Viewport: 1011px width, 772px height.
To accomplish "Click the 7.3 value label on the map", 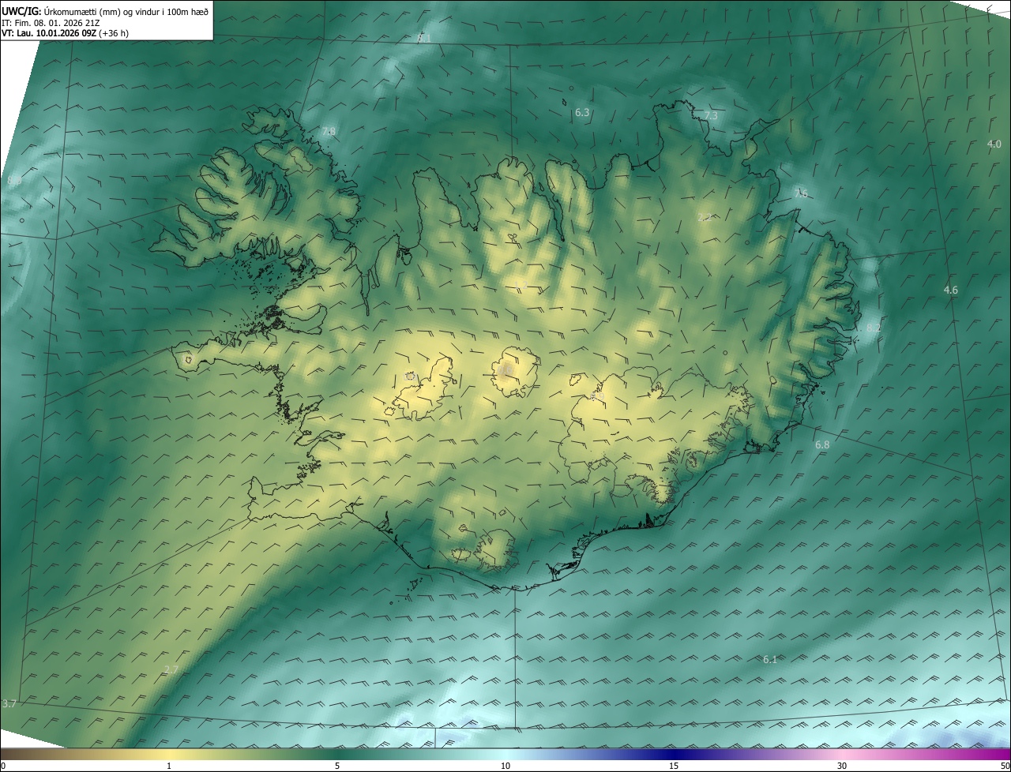I will pos(711,116).
